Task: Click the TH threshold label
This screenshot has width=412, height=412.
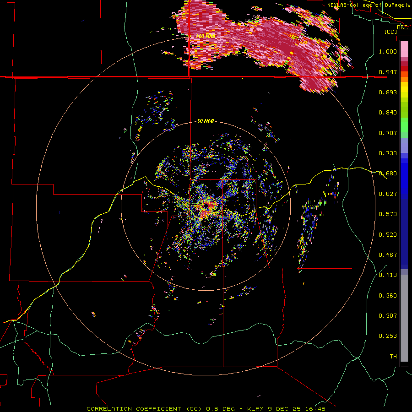Action: [x=393, y=357]
